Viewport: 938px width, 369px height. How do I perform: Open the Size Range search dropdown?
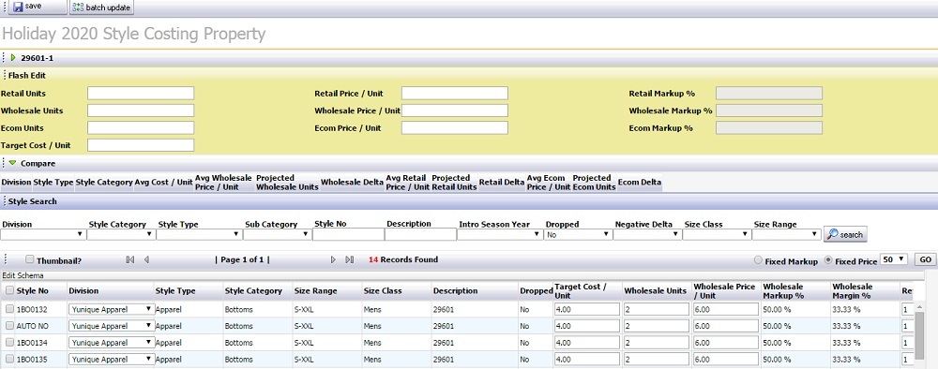[787, 235]
